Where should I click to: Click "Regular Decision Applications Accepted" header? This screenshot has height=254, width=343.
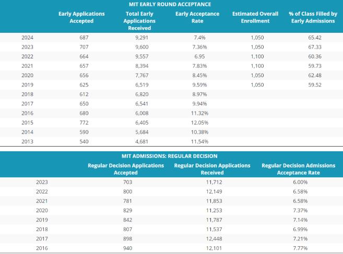pos(126,169)
